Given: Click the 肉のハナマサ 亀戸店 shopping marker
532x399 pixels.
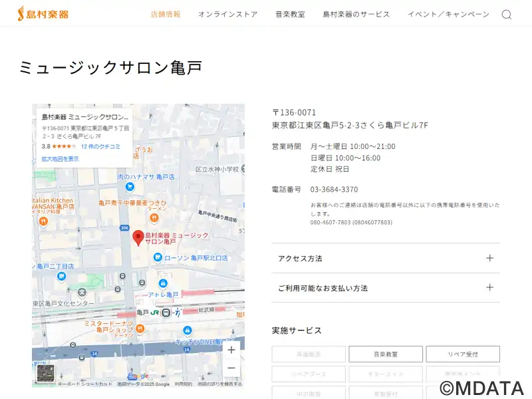Looking at the screenshot, I should [130, 186].
